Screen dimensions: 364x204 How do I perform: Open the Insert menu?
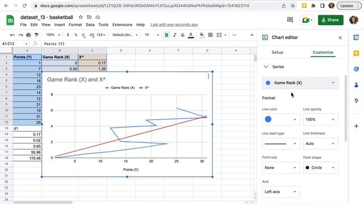pyautogui.click(x=60, y=24)
